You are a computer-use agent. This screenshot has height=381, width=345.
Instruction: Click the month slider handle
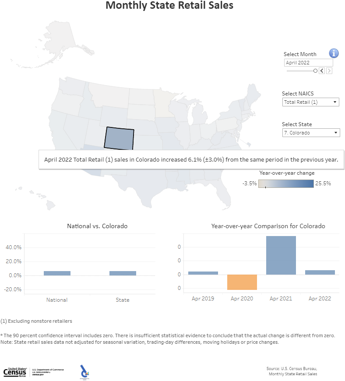[x=315, y=71]
